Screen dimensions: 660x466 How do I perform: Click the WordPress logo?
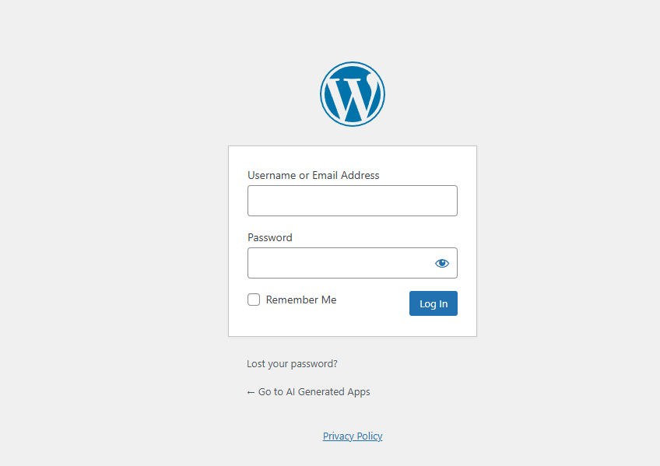pyautogui.click(x=352, y=94)
